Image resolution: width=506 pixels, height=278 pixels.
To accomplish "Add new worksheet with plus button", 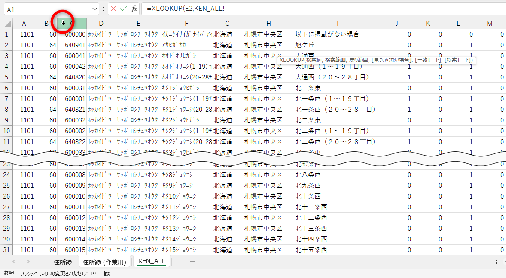I will point(192,261).
